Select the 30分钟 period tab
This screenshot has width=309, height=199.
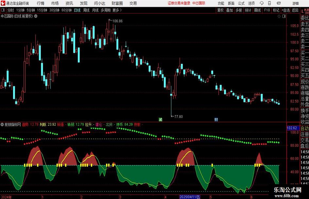pyautogui.click(x=54, y=10)
